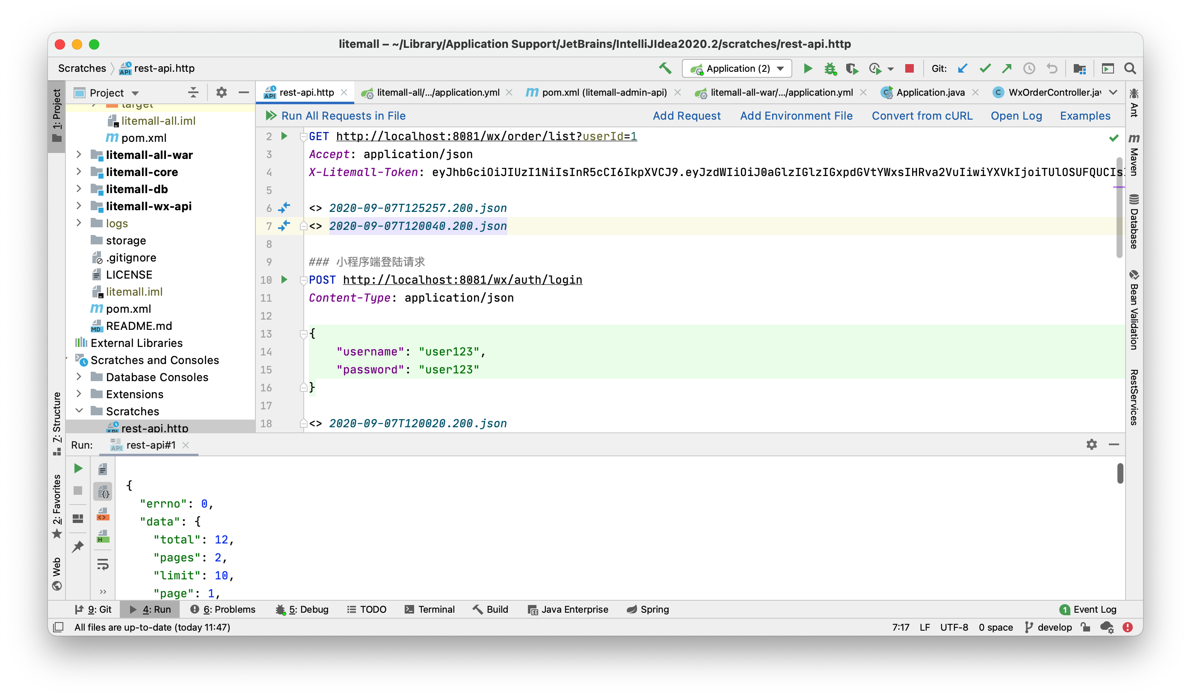Screen dimensions: 1191x699
Task: Collapse the Scratches folder in tree
Action: click(x=79, y=411)
